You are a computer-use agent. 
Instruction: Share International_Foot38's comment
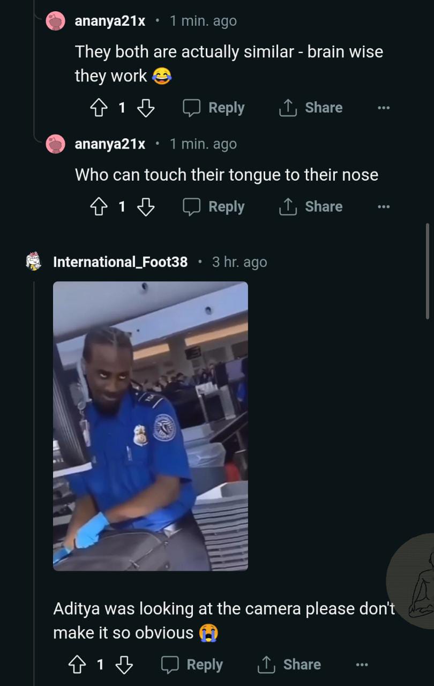(289, 665)
